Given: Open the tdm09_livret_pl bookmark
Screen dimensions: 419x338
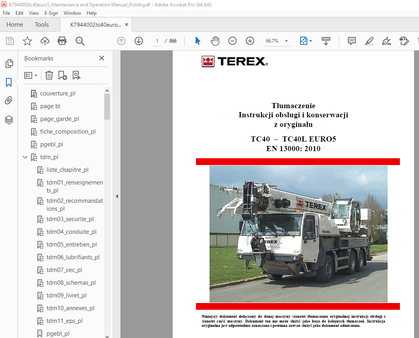Looking at the screenshot, I should point(66,295).
